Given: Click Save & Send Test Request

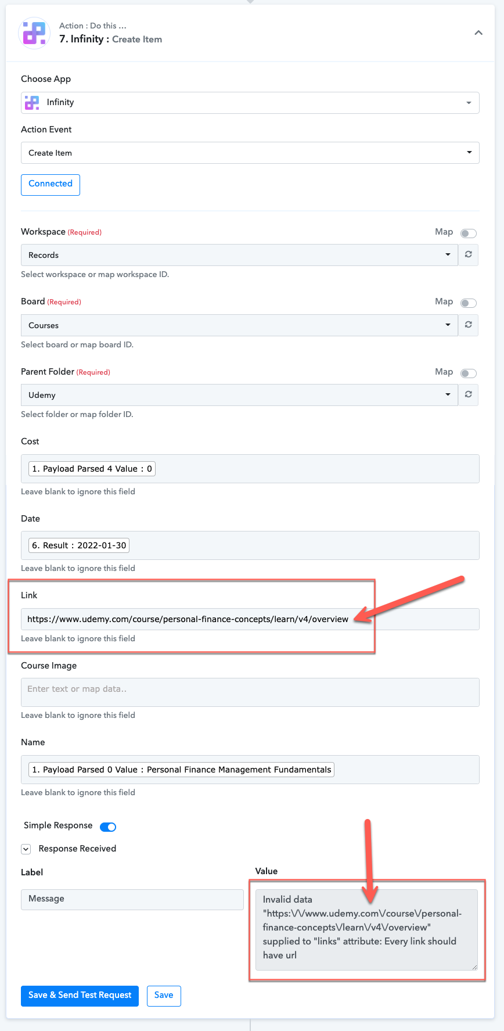Looking at the screenshot, I should click(80, 996).
